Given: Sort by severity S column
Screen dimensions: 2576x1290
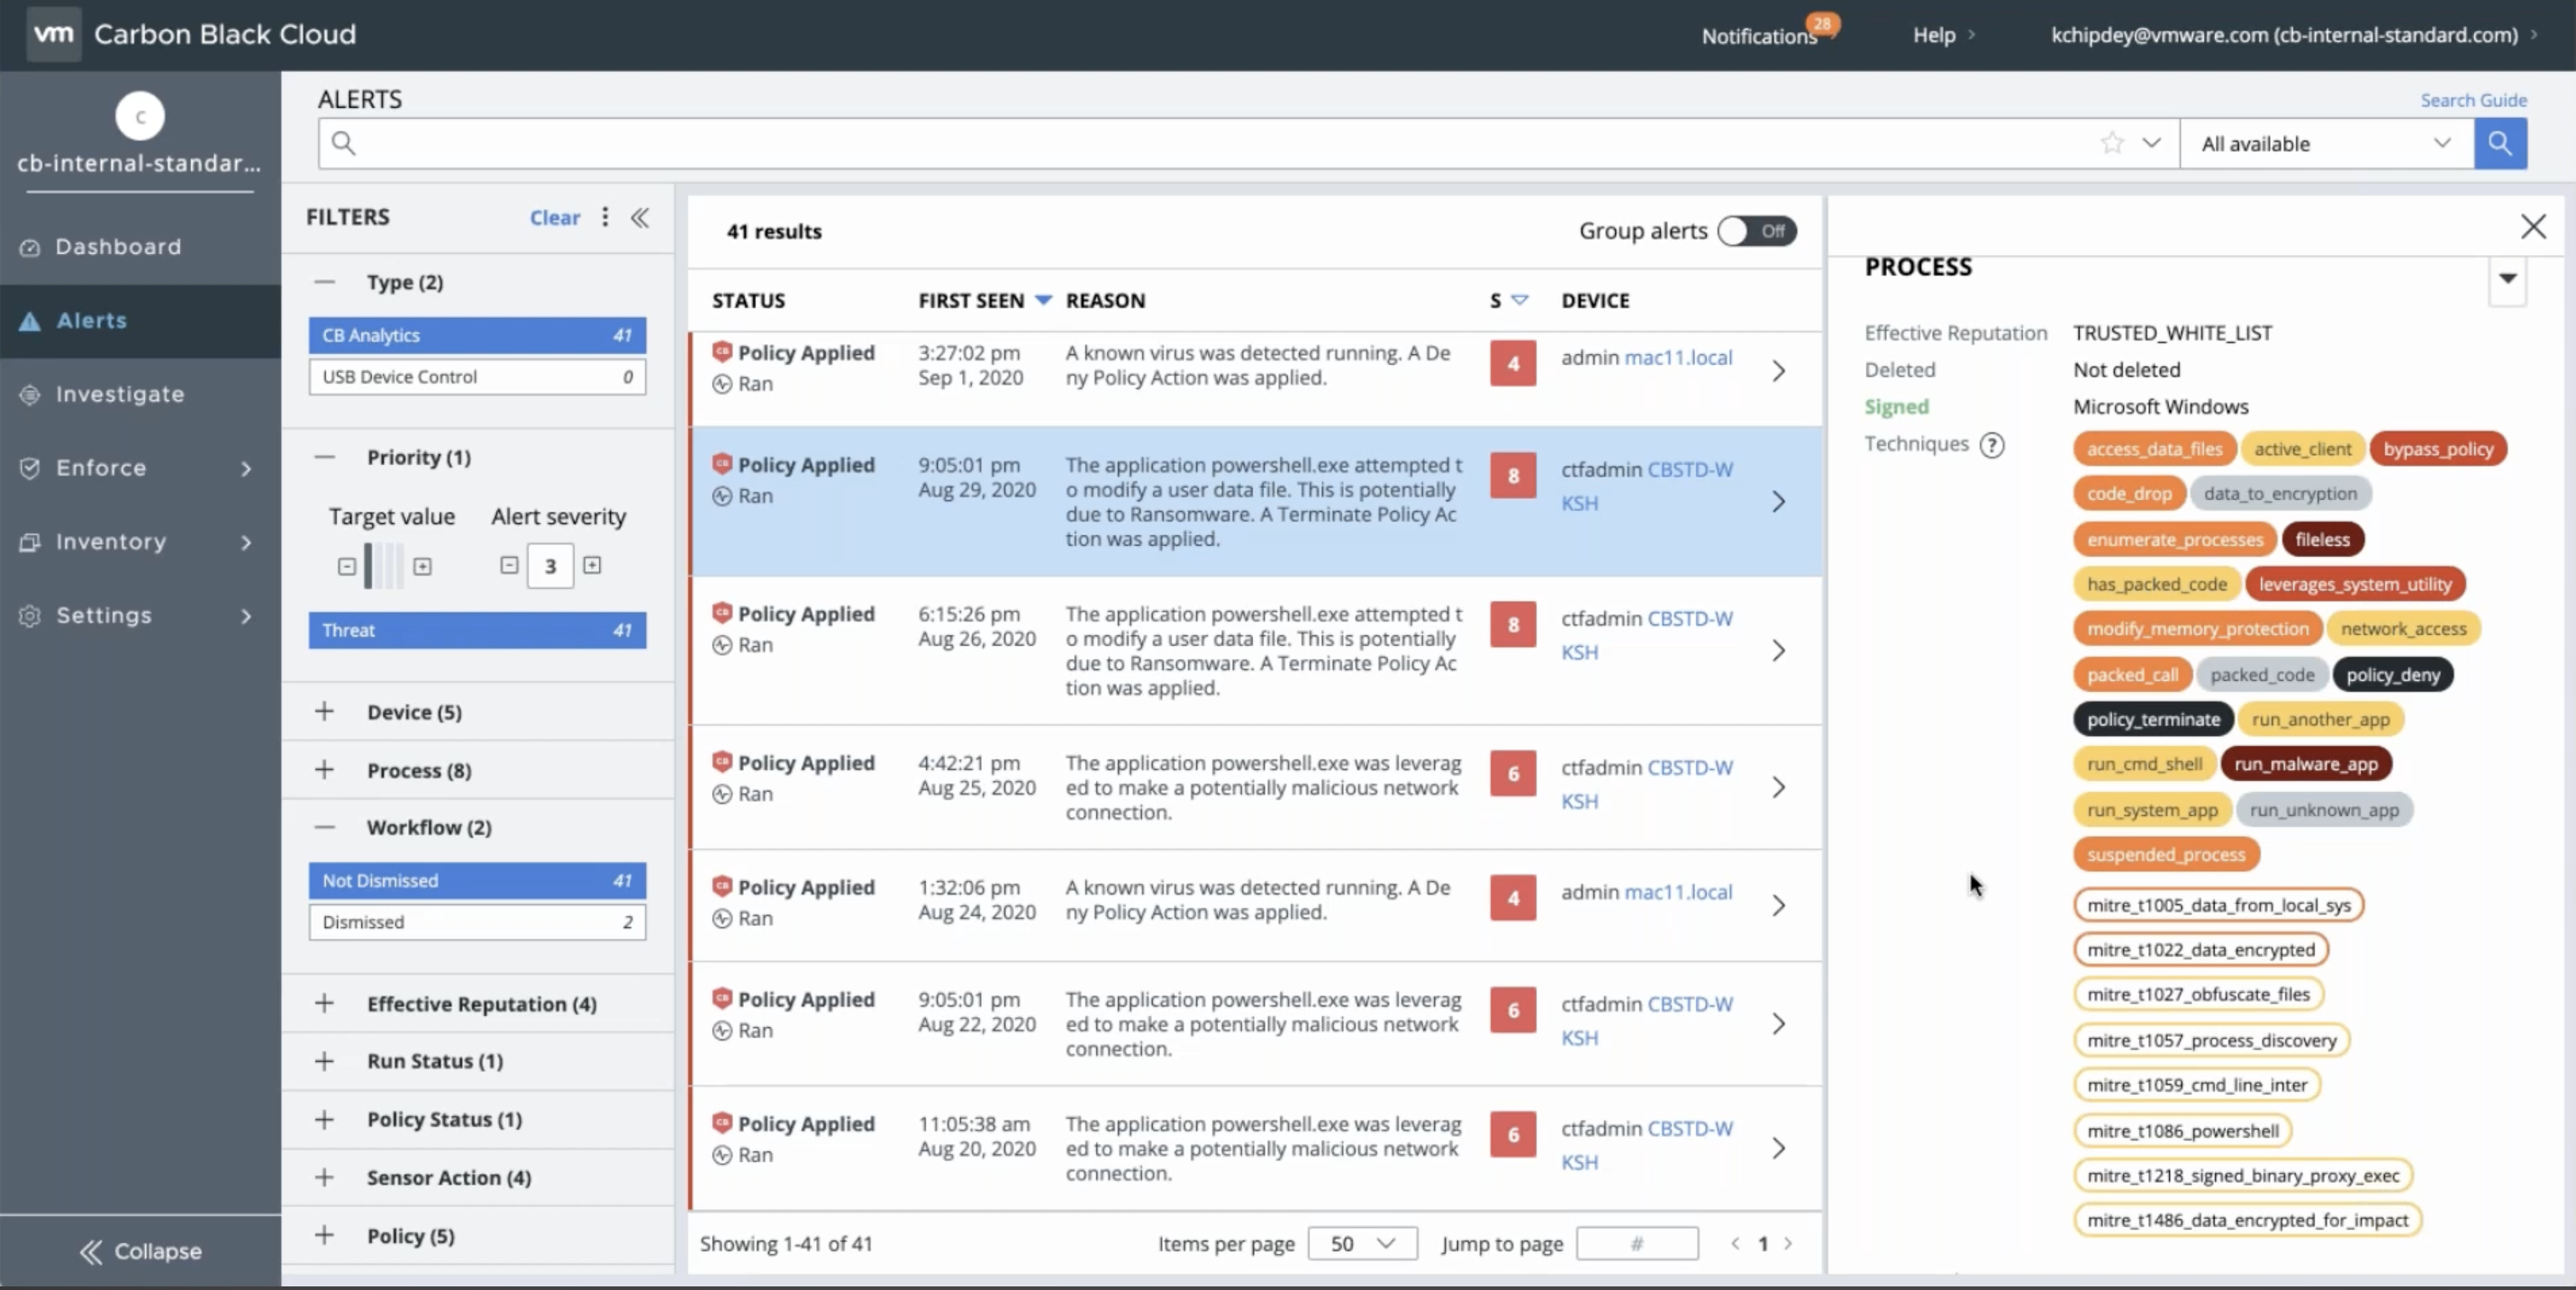Looking at the screenshot, I should [x=1508, y=300].
